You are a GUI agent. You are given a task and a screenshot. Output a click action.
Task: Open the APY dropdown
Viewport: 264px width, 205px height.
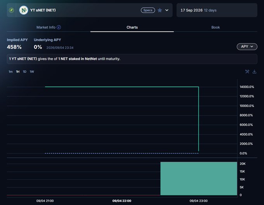(x=247, y=47)
